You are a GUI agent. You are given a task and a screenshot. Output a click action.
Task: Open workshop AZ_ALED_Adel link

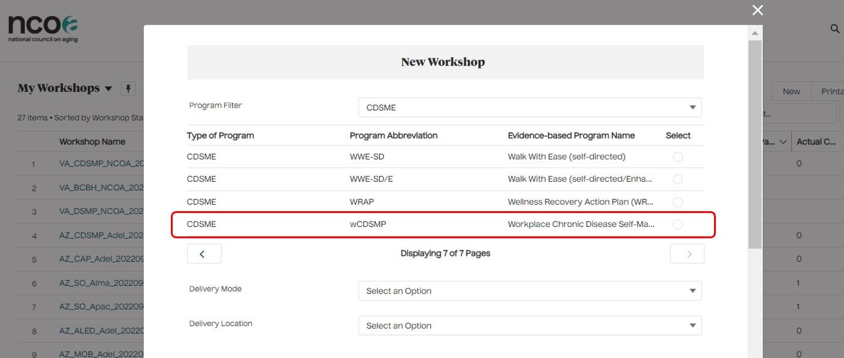click(101, 331)
